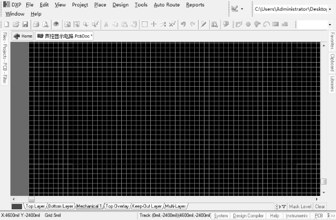
Task: Click the help question bubble icon
Action: 225,24
